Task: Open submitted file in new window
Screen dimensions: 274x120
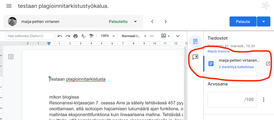Action: pyautogui.click(x=268, y=64)
